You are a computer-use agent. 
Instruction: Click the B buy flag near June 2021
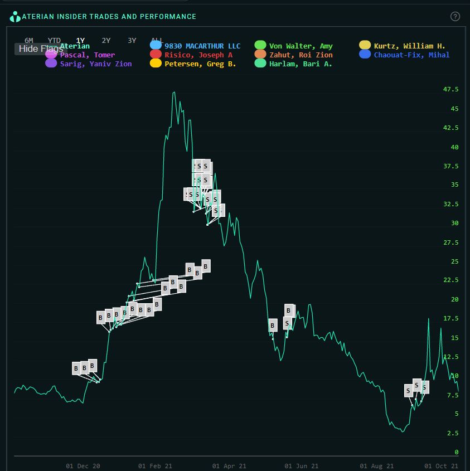click(288, 311)
